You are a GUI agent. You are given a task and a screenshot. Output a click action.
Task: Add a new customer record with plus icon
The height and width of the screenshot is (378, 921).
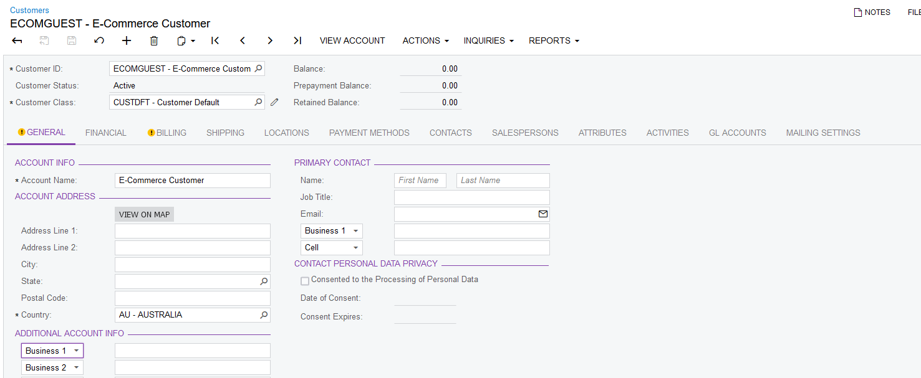point(127,40)
